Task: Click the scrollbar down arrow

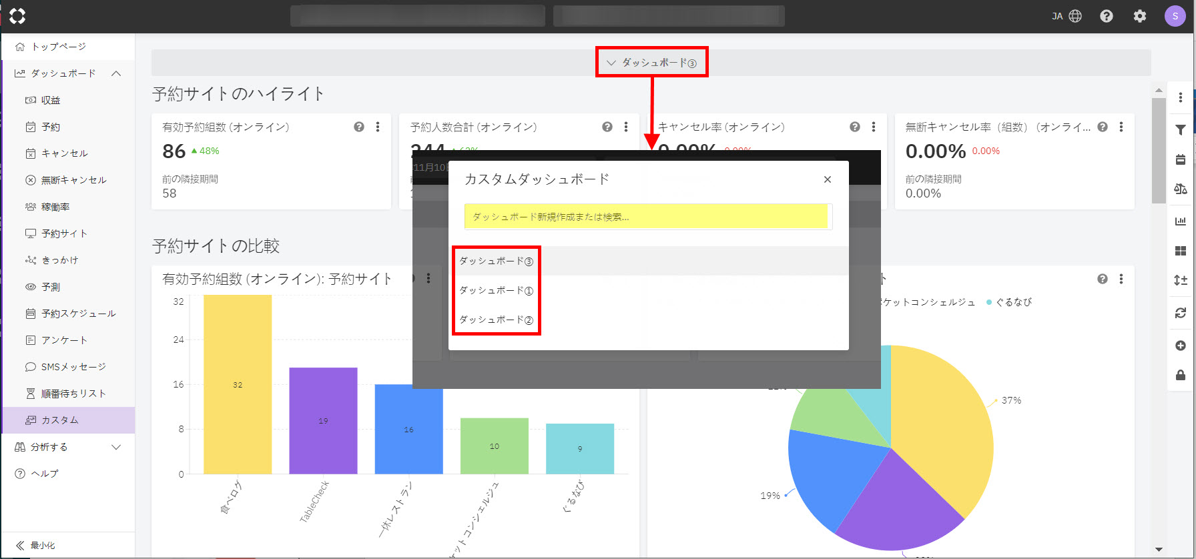Action: [1159, 550]
